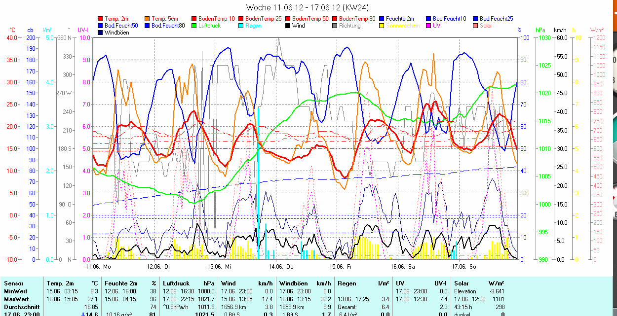Click the hPa axis unit label
The height and width of the screenshot is (316, 617).
[540, 30]
